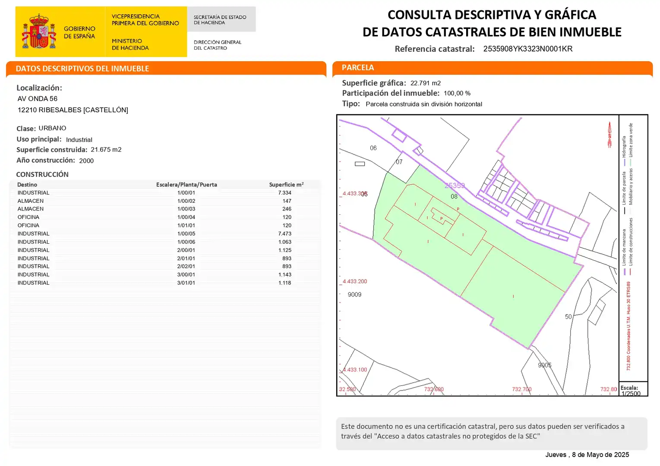Click the '3/01/01' location cell
Viewport: 660px width, 466px height.
tap(186, 283)
